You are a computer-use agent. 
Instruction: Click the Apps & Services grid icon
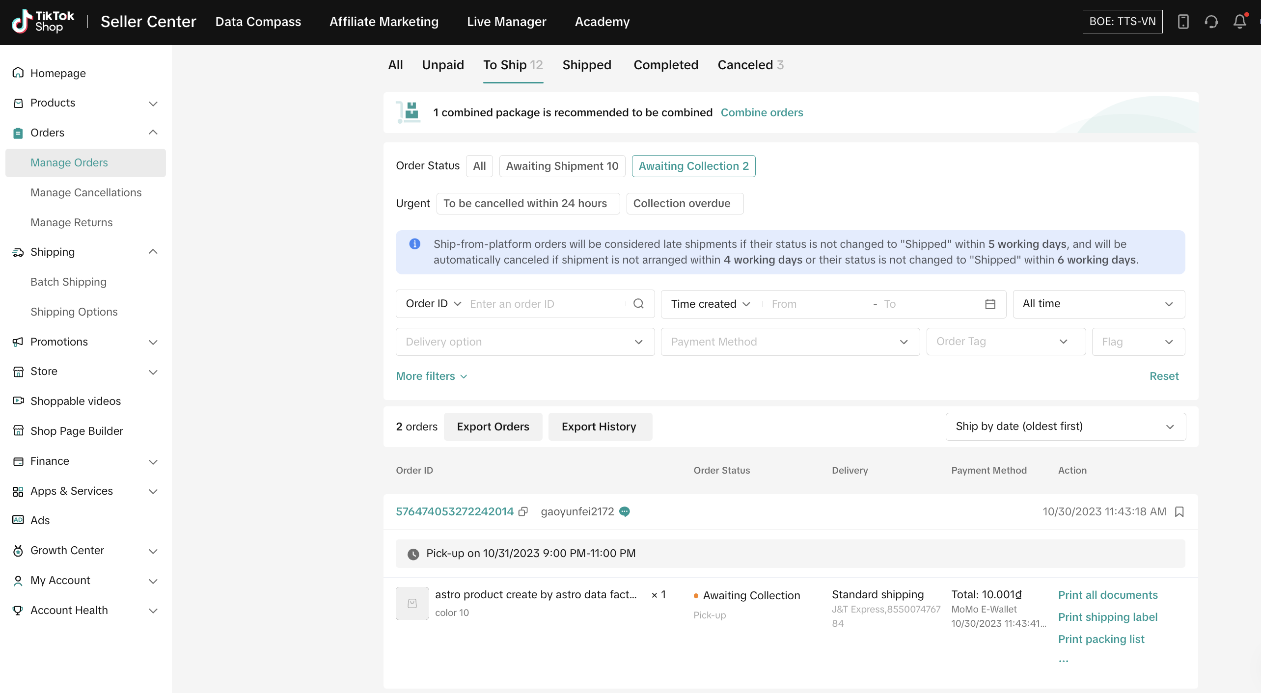[18, 491]
